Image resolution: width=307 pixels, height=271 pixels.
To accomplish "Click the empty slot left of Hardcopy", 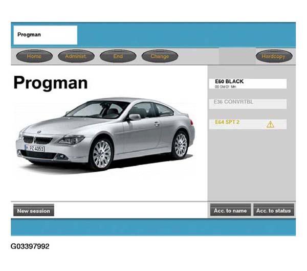I will click(237, 56).
